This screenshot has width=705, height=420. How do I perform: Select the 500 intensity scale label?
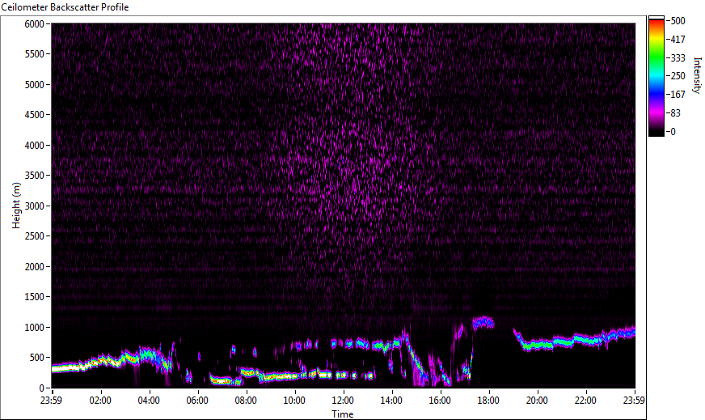click(678, 21)
